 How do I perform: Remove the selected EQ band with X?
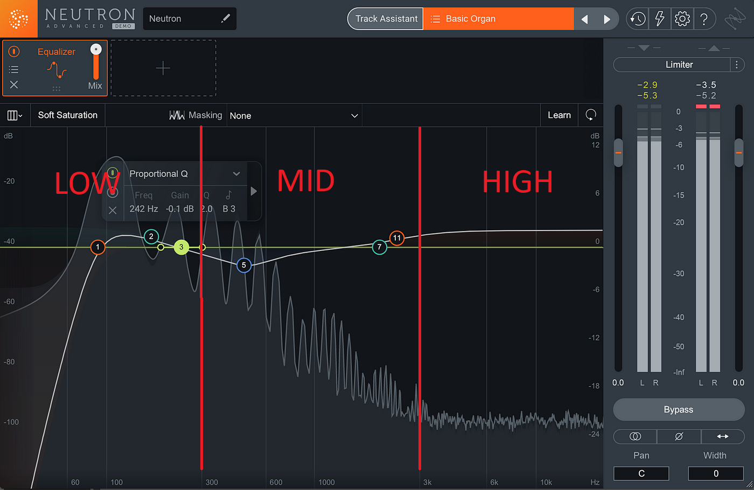[x=113, y=211]
